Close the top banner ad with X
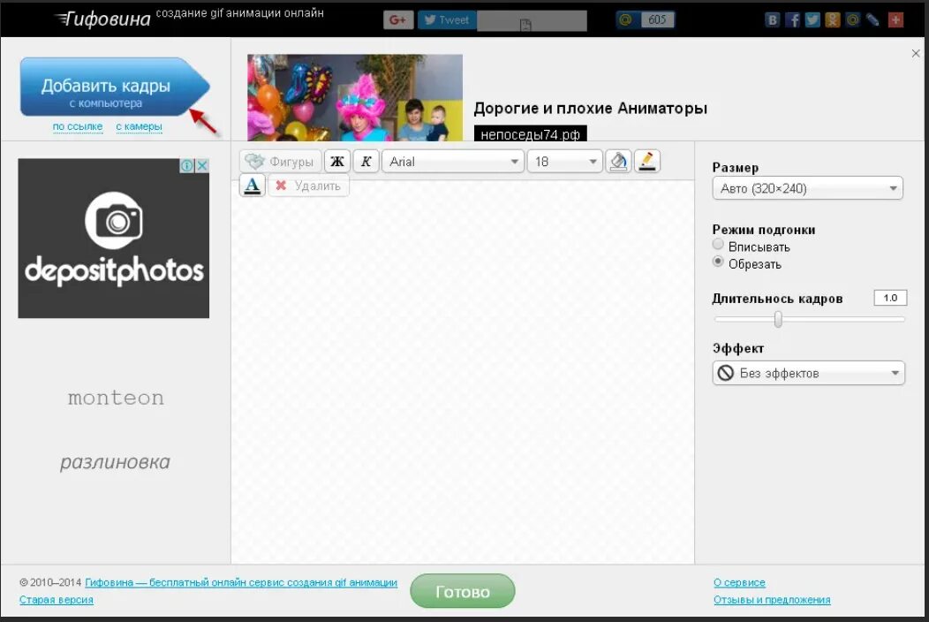 [916, 53]
